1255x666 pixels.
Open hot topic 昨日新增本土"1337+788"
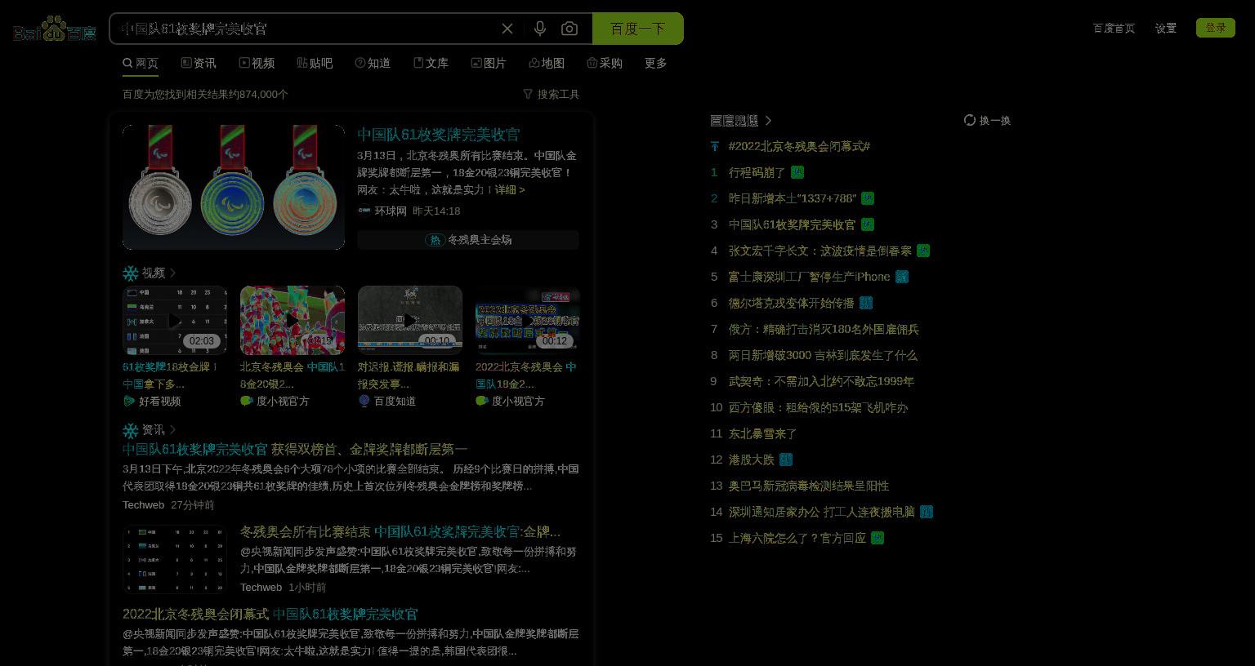[x=793, y=198]
